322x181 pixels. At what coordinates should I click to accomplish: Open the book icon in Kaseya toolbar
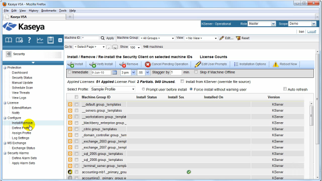[x=9, y=40]
